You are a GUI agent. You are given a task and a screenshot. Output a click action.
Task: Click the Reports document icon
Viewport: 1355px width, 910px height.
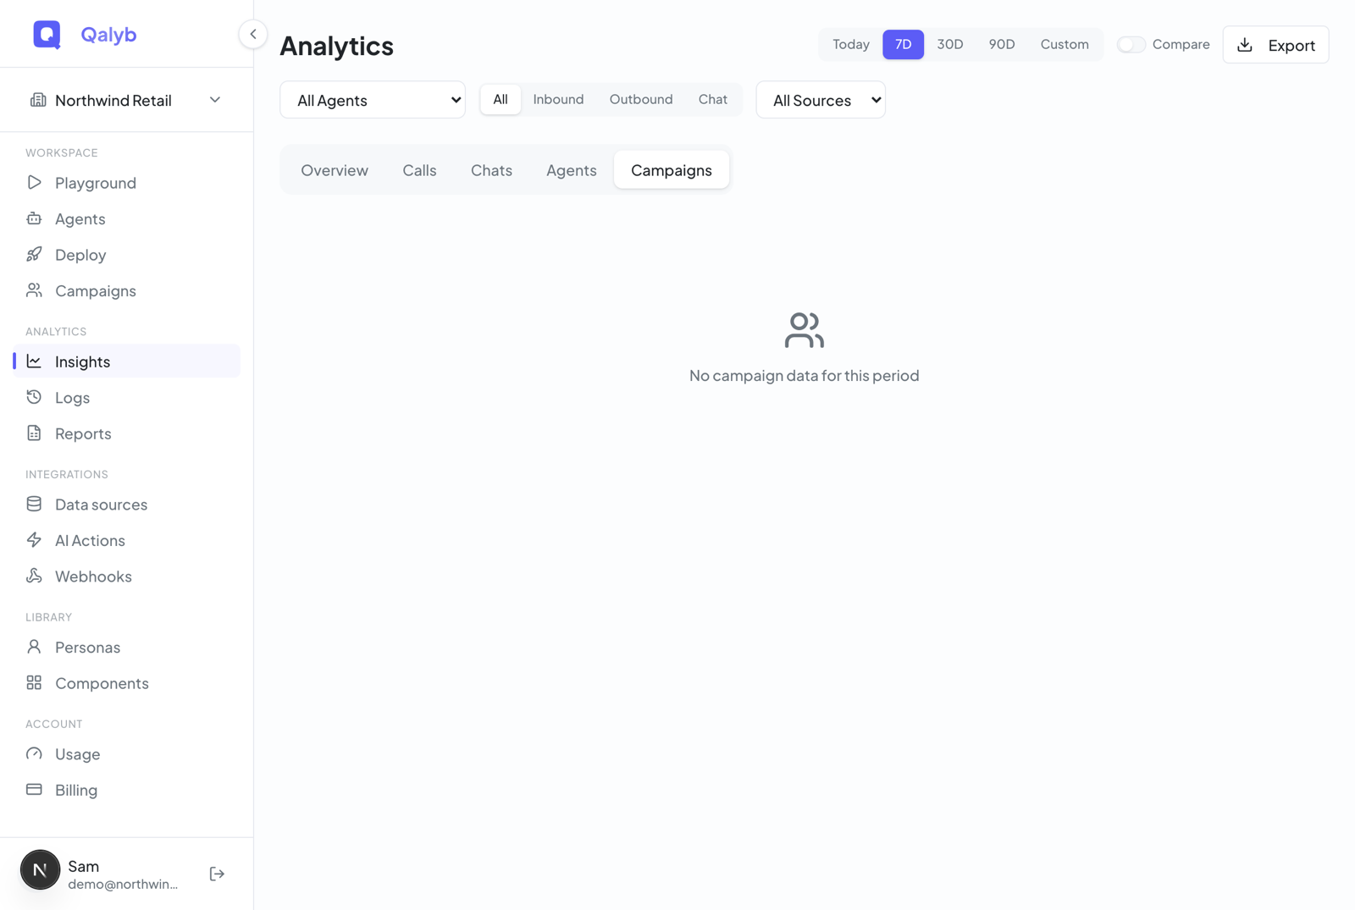click(x=34, y=433)
